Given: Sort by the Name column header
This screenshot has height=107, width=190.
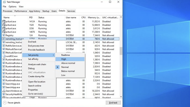Looking at the screenshot, I should 15,18.
